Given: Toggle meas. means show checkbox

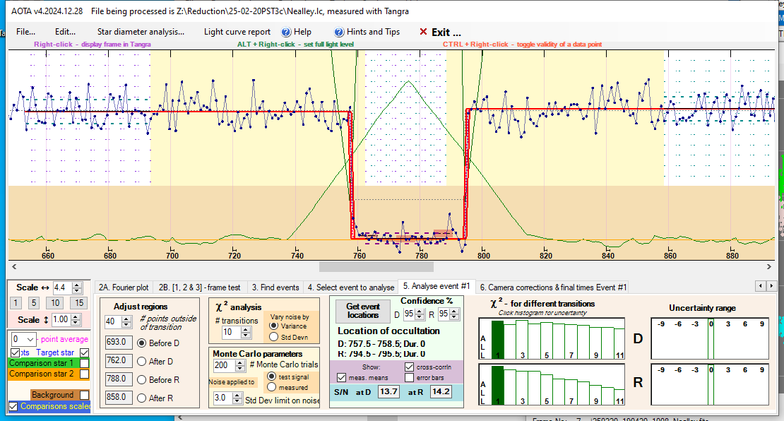Looking at the screenshot, I should [342, 377].
